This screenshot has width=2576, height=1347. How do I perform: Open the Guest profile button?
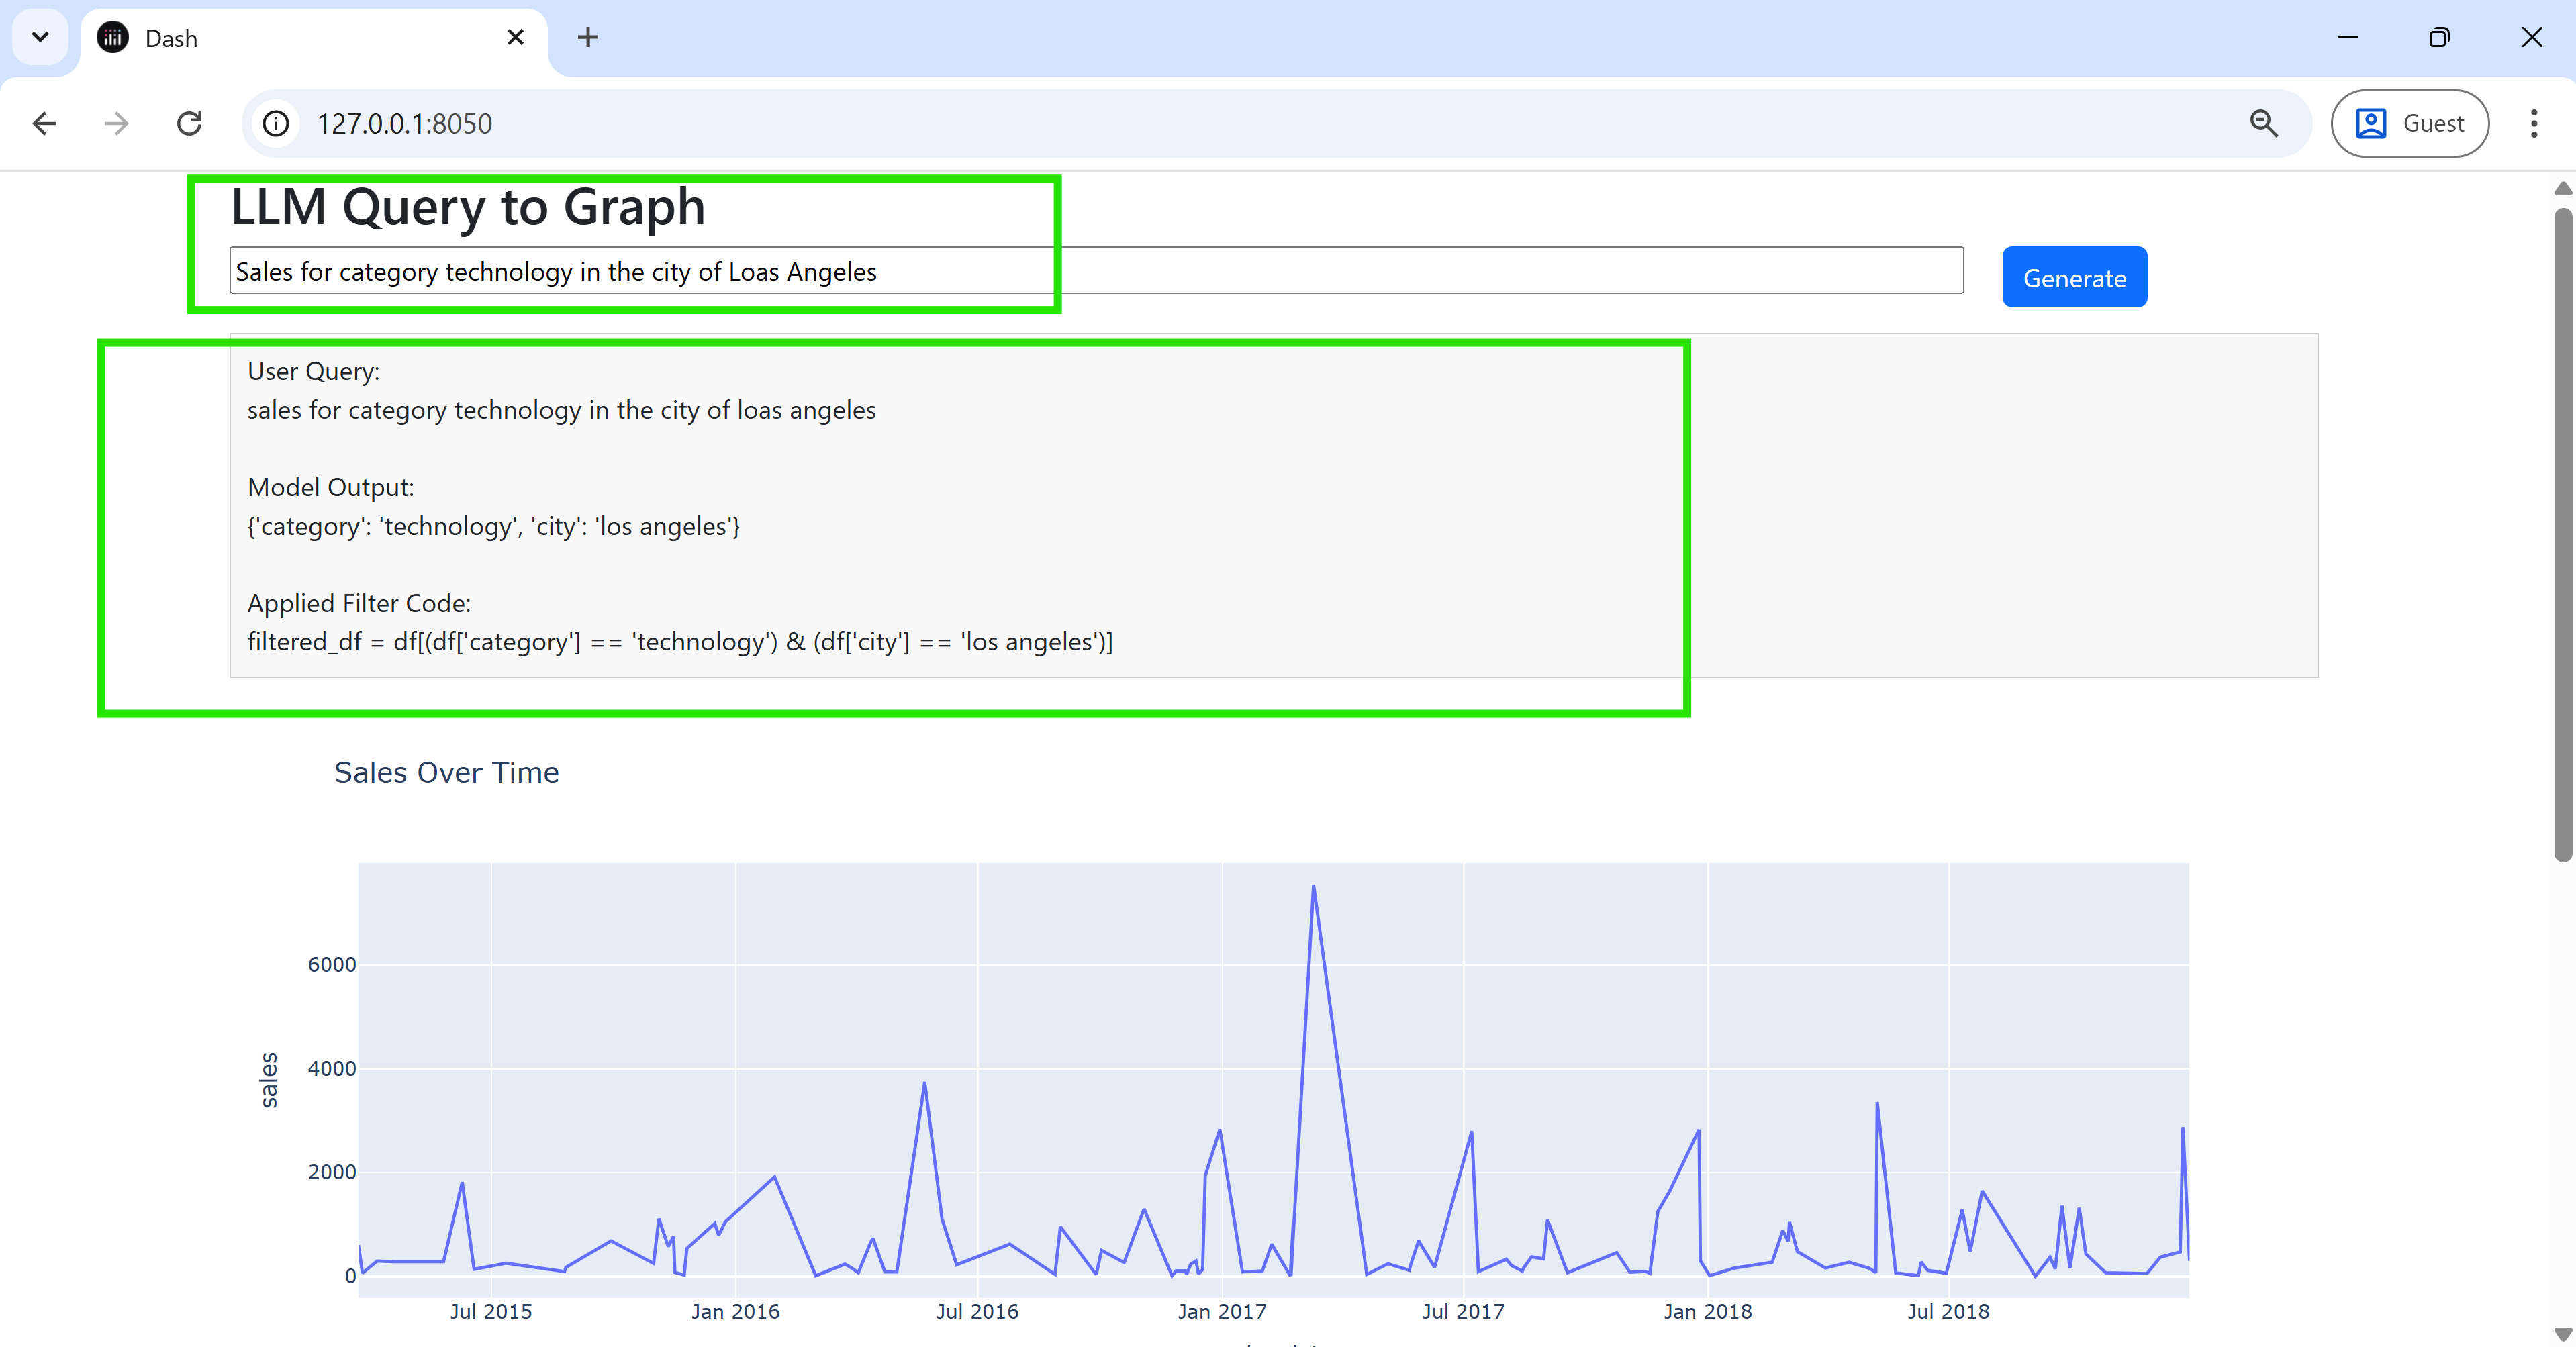(x=2409, y=123)
